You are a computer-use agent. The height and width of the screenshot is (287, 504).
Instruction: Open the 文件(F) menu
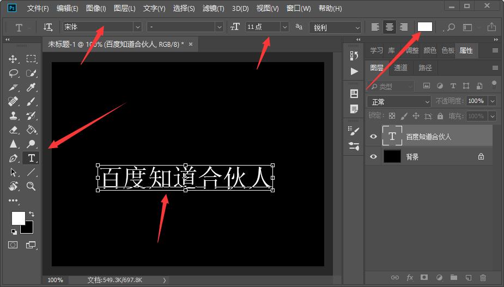pyautogui.click(x=38, y=8)
